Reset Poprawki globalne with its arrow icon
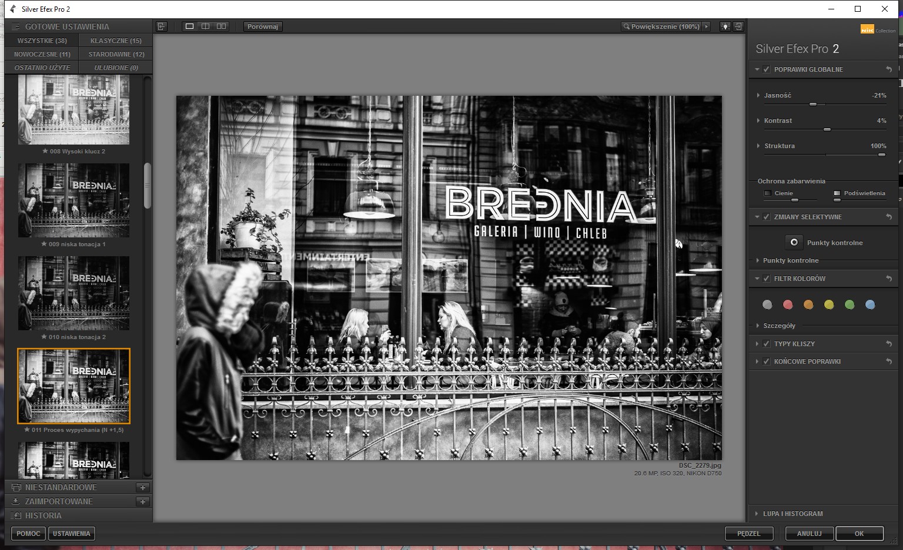Viewport: 903px width, 550px height. pyautogui.click(x=889, y=69)
